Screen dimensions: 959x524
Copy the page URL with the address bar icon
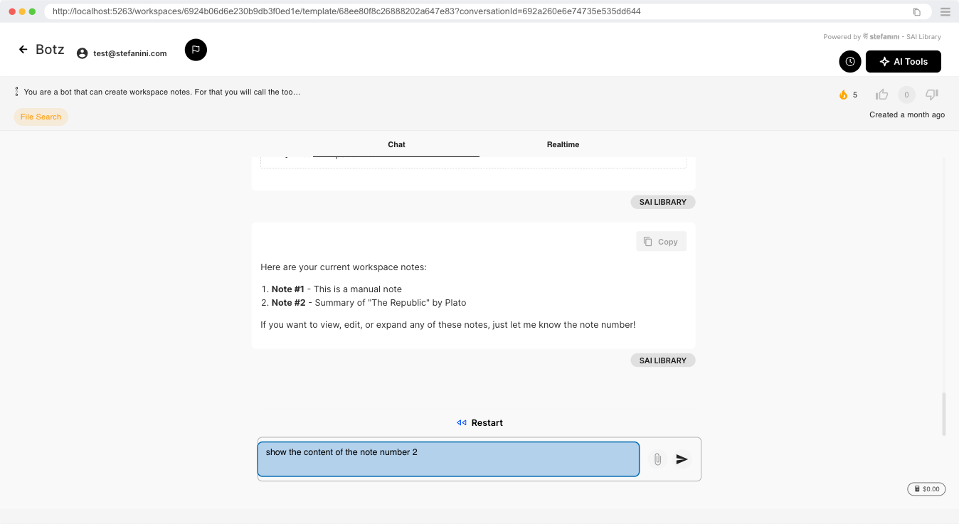(x=916, y=11)
